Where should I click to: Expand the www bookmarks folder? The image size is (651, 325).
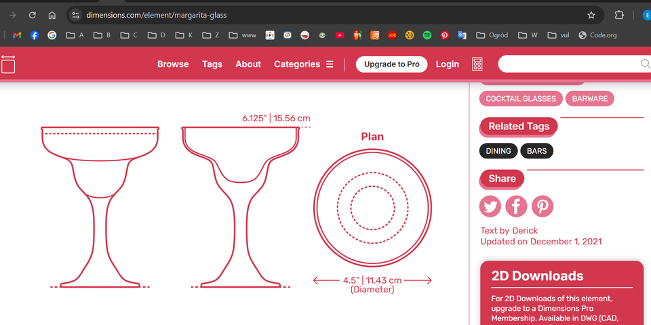pyautogui.click(x=243, y=35)
